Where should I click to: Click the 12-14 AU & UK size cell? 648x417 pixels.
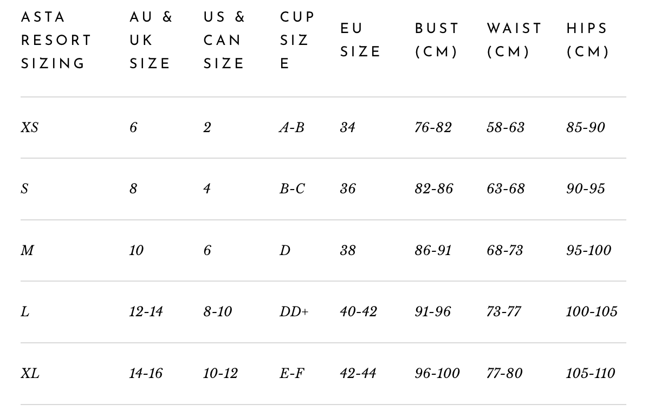point(146,312)
